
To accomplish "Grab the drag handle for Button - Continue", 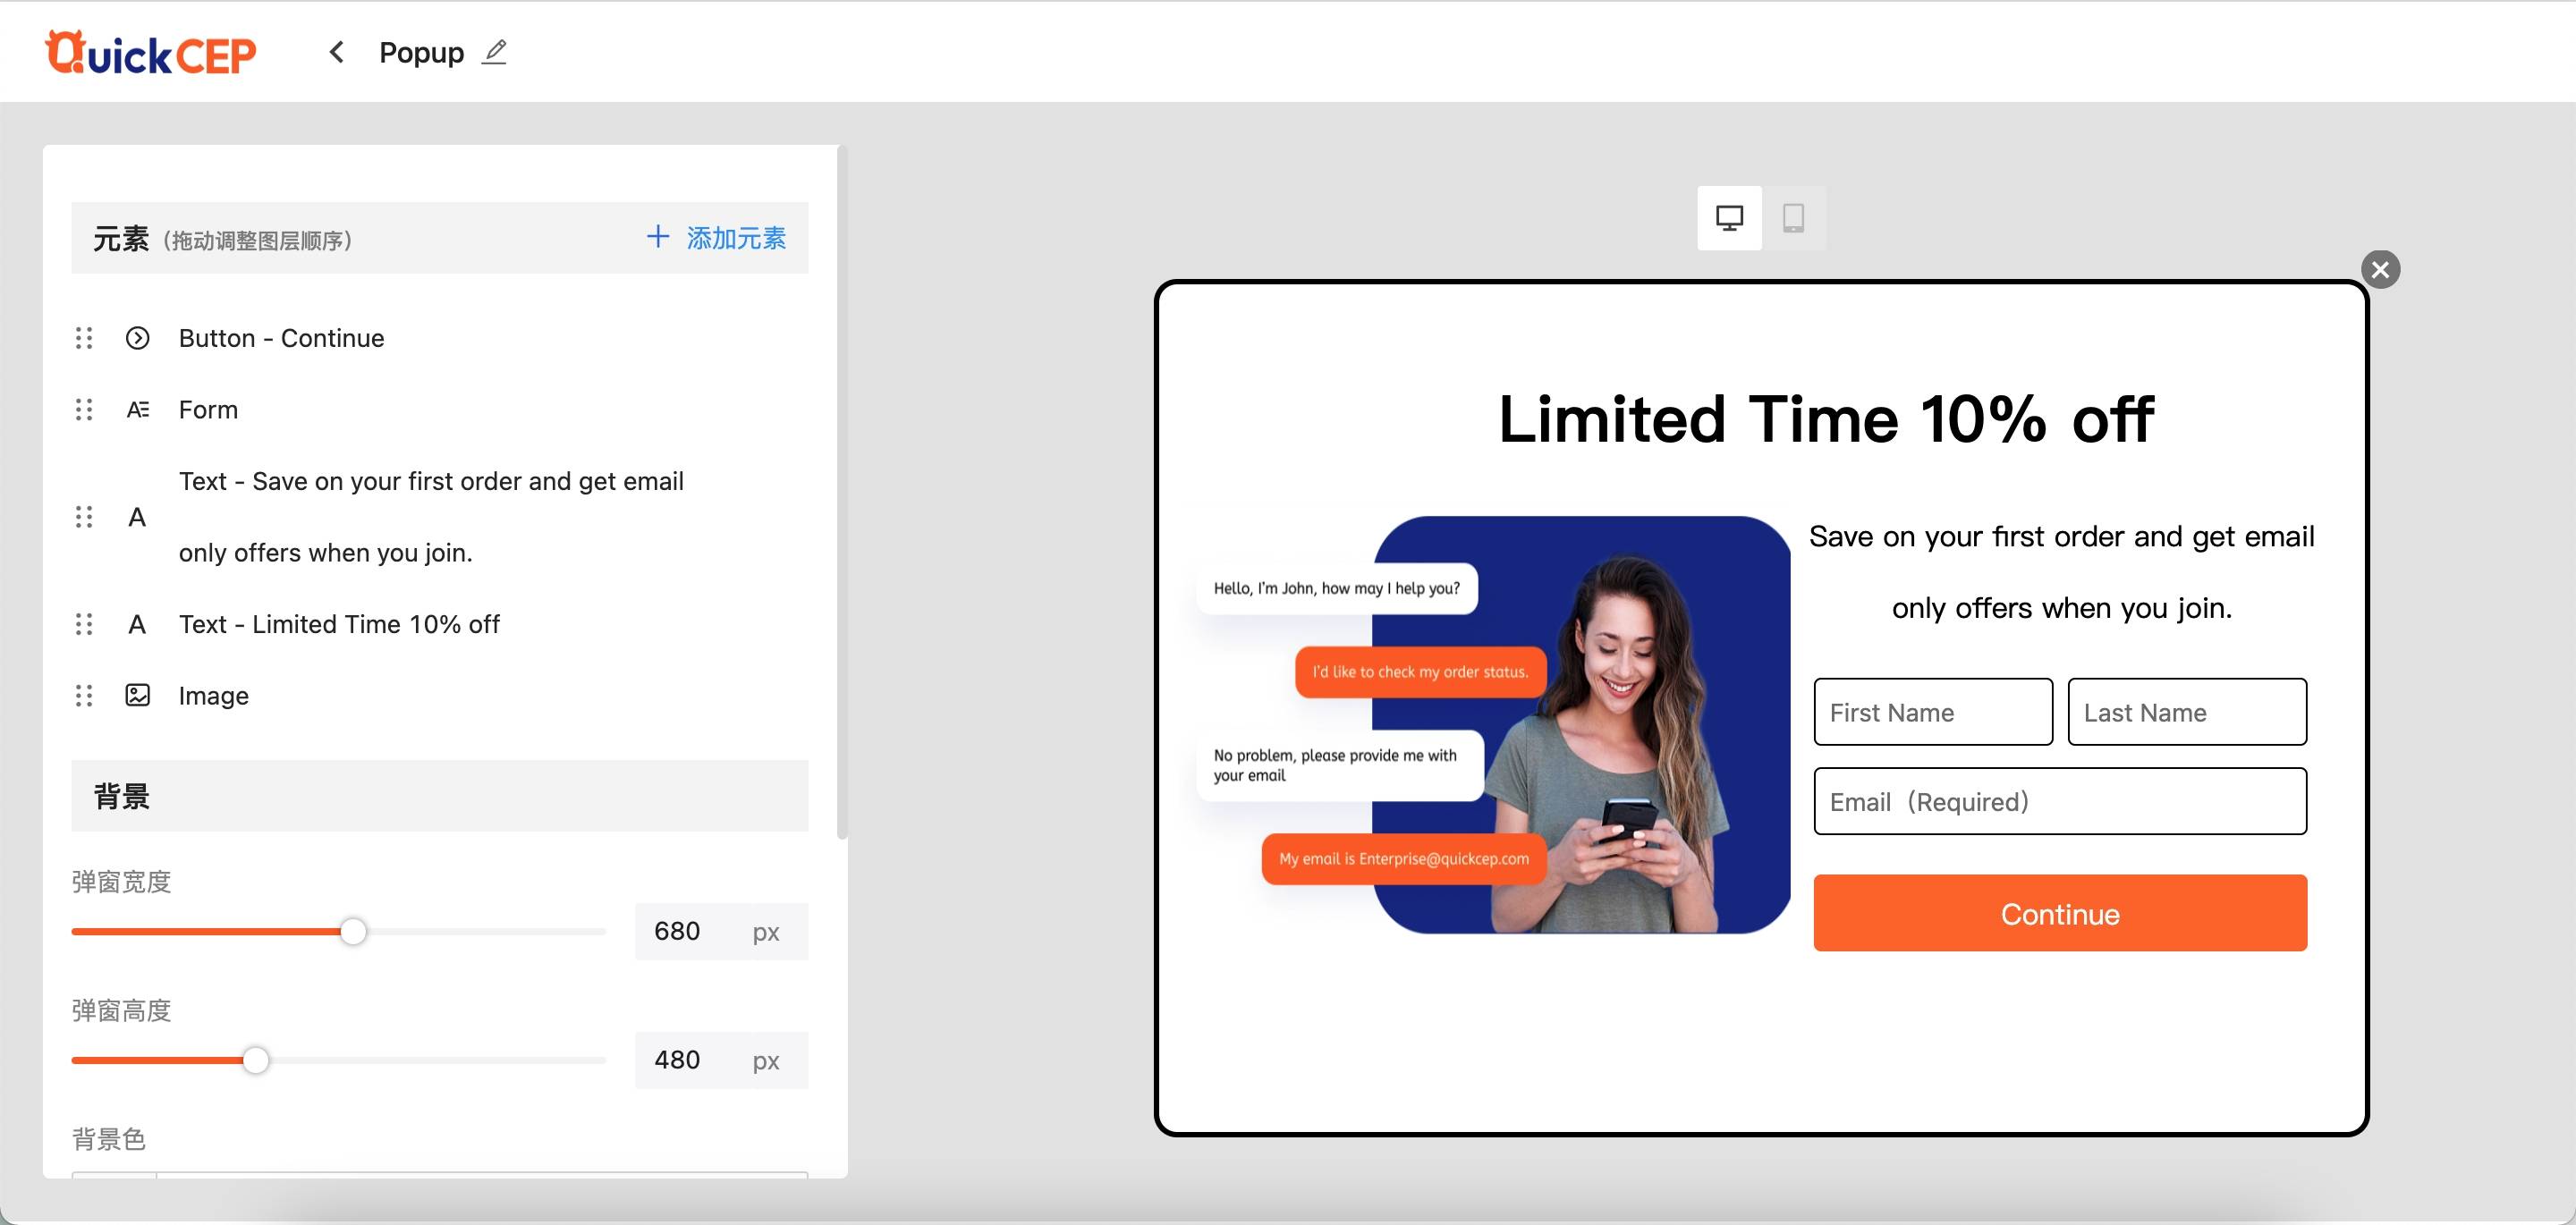I will pyautogui.click(x=84, y=338).
